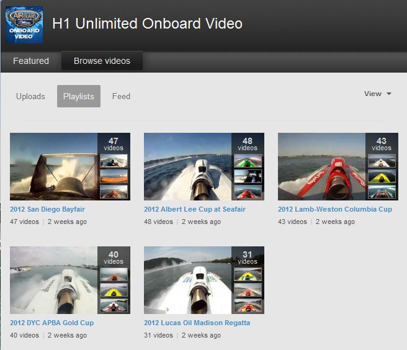
Task: Select the Playlists filter
Action: pyautogui.click(x=79, y=96)
